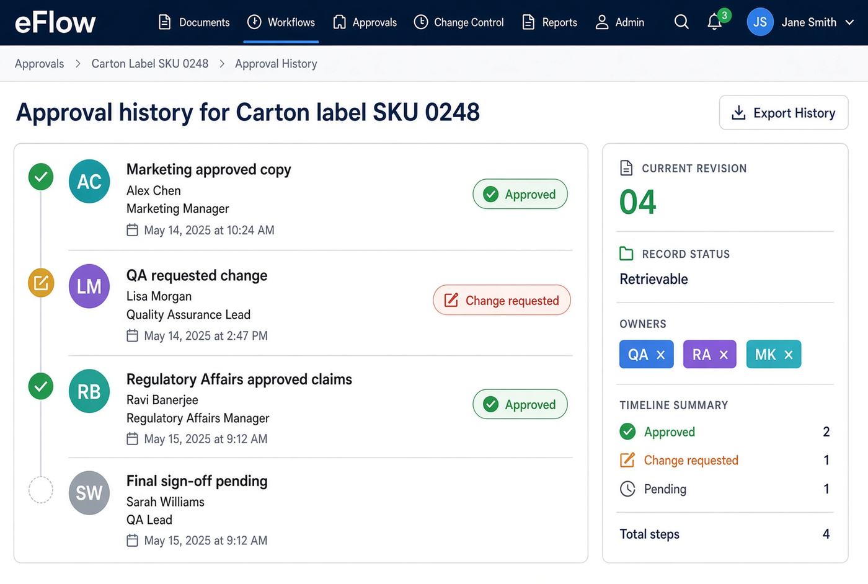Open Change Control section
868x584 pixels.
[x=459, y=22]
